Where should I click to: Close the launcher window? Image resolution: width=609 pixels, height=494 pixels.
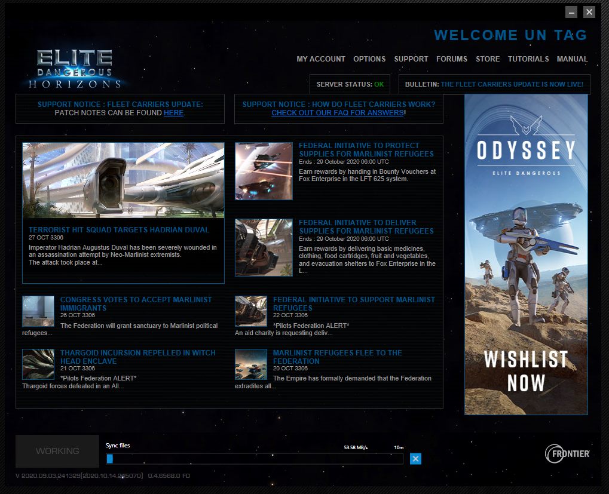pyautogui.click(x=589, y=12)
